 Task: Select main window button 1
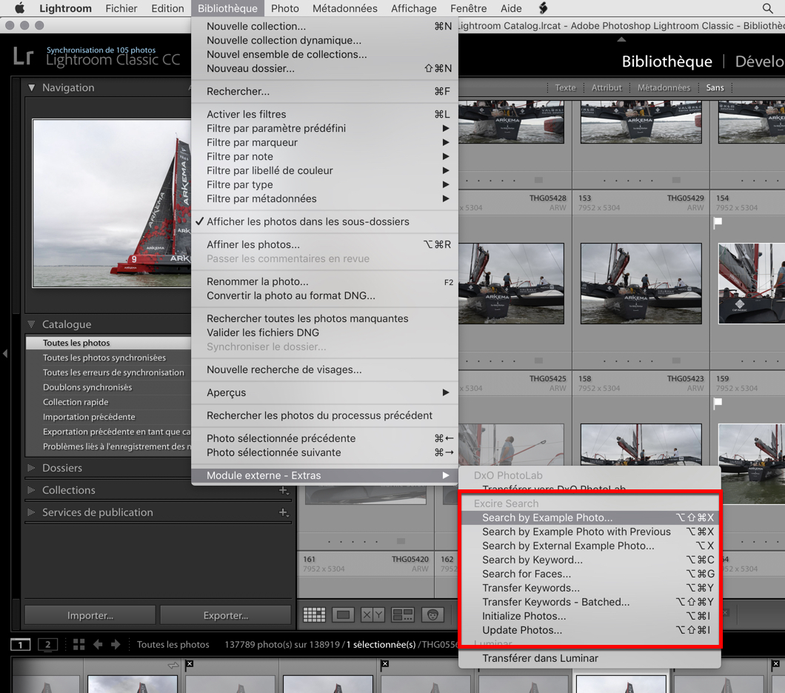click(x=20, y=644)
